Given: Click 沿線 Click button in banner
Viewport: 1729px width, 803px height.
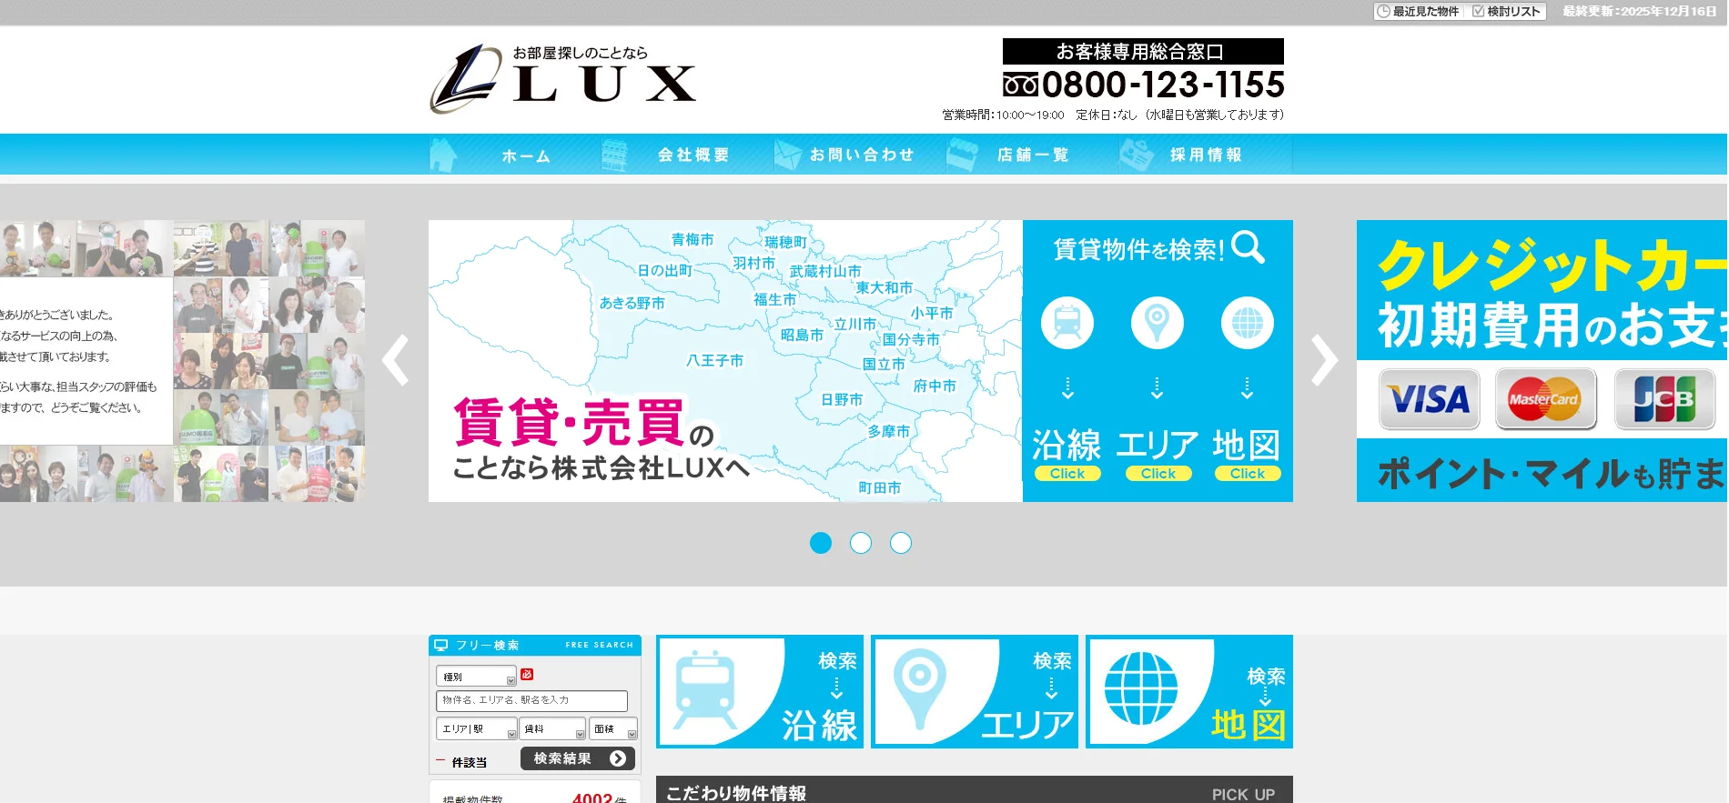Looking at the screenshot, I should 1067,474.
